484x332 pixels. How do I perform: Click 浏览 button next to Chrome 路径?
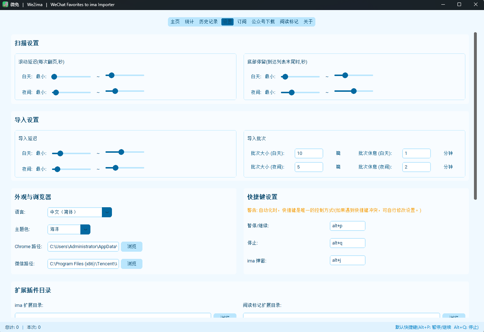point(132,247)
